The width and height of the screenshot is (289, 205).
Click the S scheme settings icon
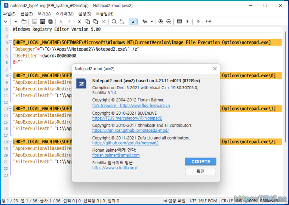pyautogui.click(x=187, y=22)
